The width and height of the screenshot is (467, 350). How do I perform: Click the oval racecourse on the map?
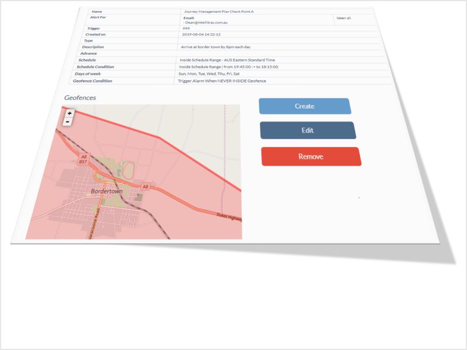[128, 172]
